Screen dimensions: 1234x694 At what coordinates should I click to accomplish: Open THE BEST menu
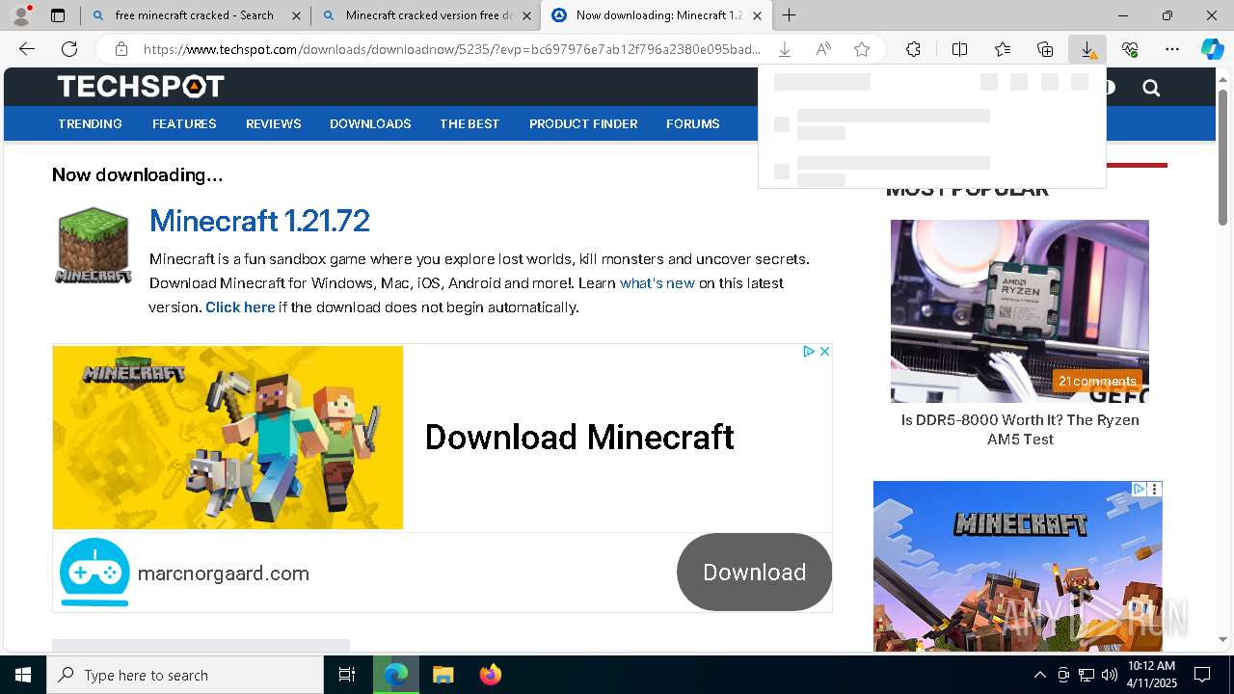(x=469, y=123)
